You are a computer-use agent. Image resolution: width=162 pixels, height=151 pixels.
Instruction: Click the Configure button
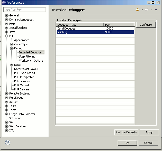click(x=146, y=25)
